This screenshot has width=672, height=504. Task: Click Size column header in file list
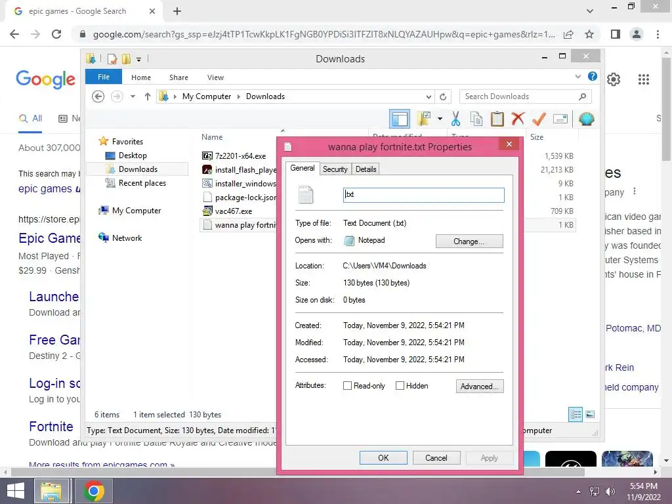click(537, 137)
